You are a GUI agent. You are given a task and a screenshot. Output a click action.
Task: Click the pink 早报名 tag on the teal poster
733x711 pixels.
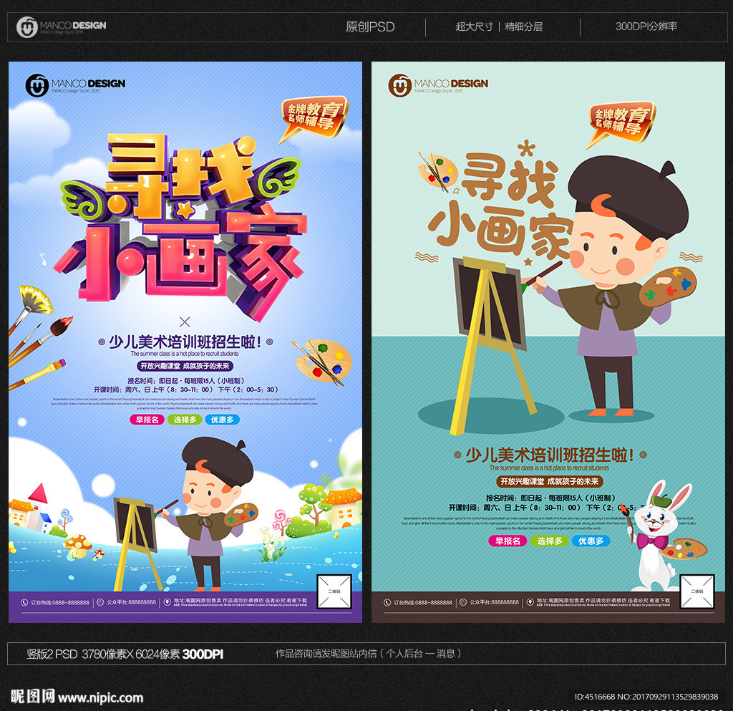[x=508, y=541]
